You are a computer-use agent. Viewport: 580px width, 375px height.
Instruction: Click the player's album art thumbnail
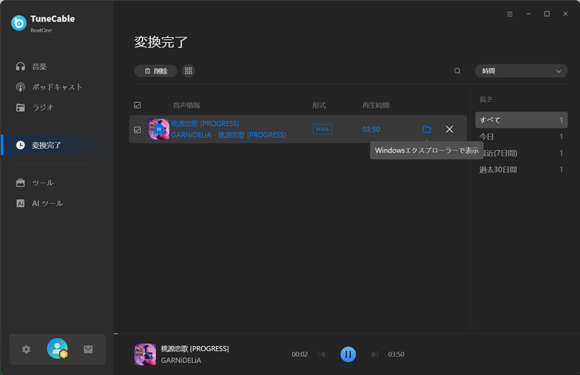(x=145, y=354)
